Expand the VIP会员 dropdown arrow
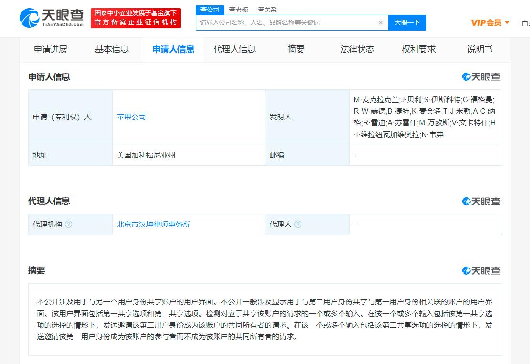The image size is (530, 364). click(x=507, y=22)
